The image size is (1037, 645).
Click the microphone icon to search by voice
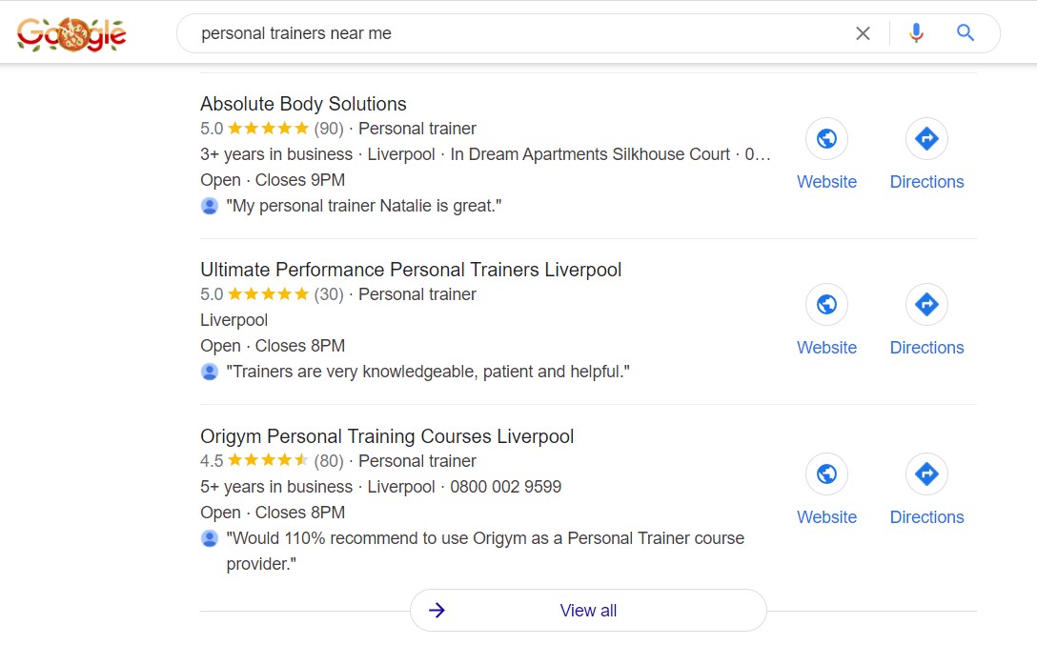coord(916,32)
